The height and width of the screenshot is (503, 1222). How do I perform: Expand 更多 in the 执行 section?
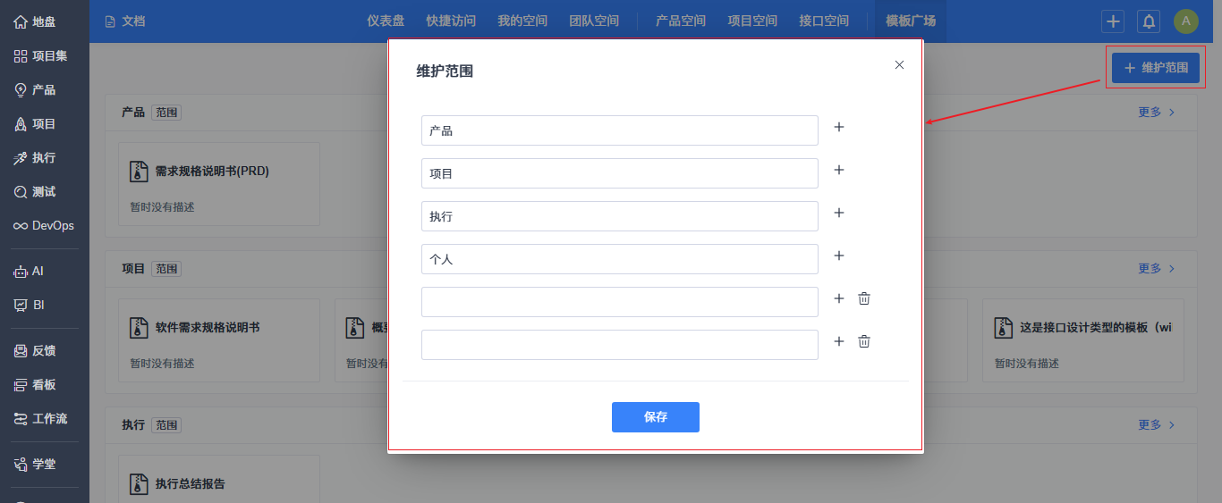[1157, 425]
